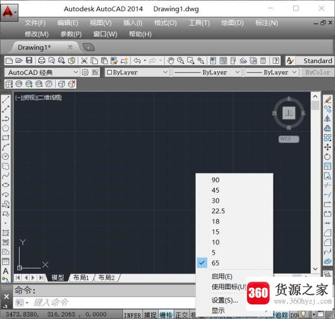Select the Multiline Text A tool
The width and height of the screenshot is (335, 319).
click(6, 271)
